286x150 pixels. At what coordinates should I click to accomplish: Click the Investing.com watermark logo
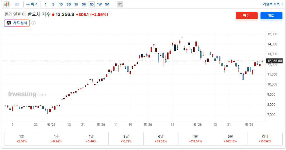pyautogui.click(x=27, y=94)
